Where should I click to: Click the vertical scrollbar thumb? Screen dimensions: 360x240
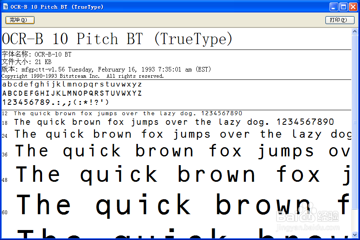355,122
